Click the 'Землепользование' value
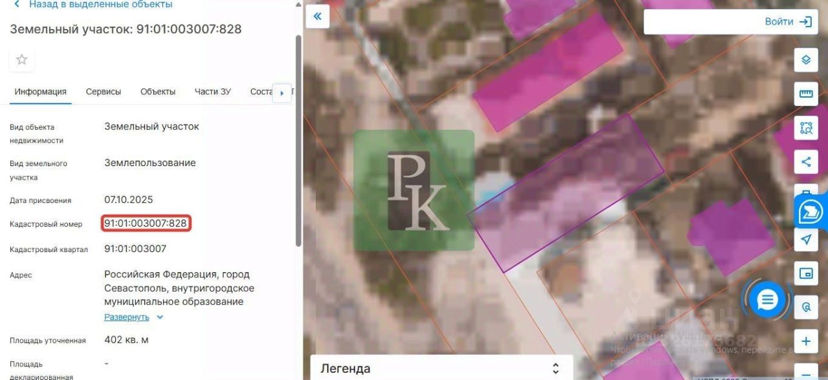 click(150, 163)
